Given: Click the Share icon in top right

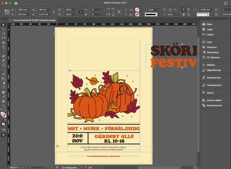Looking at the screenshot, I should tap(226, 3).
